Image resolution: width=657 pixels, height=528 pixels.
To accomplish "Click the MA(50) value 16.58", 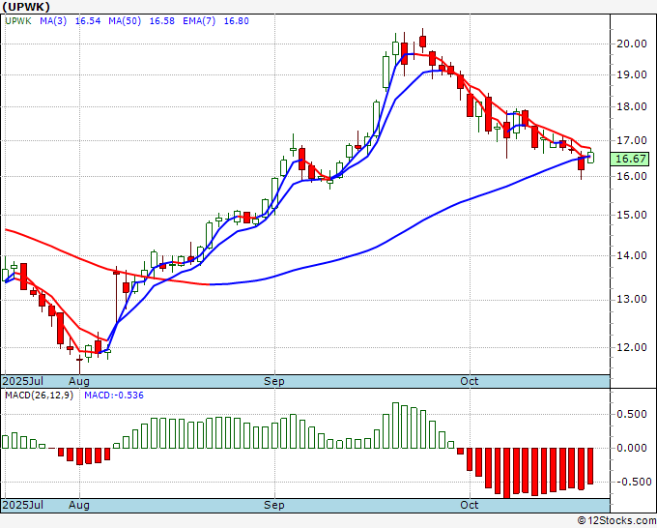I will pos(161,21).
